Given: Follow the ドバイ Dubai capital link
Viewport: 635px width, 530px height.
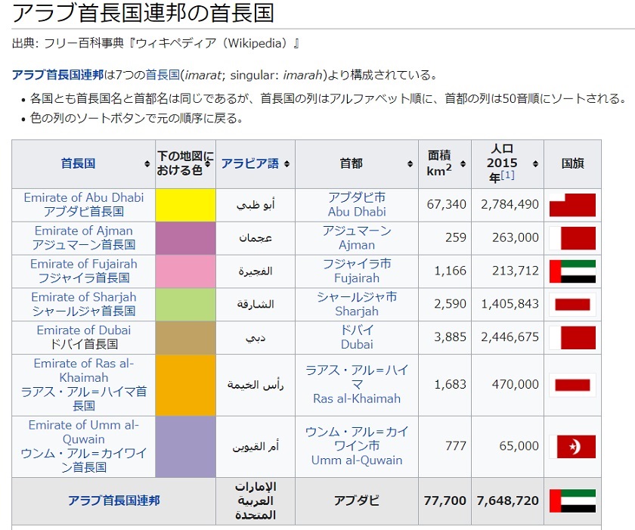Looking at the screenshot, I should [x=357, y=337].
